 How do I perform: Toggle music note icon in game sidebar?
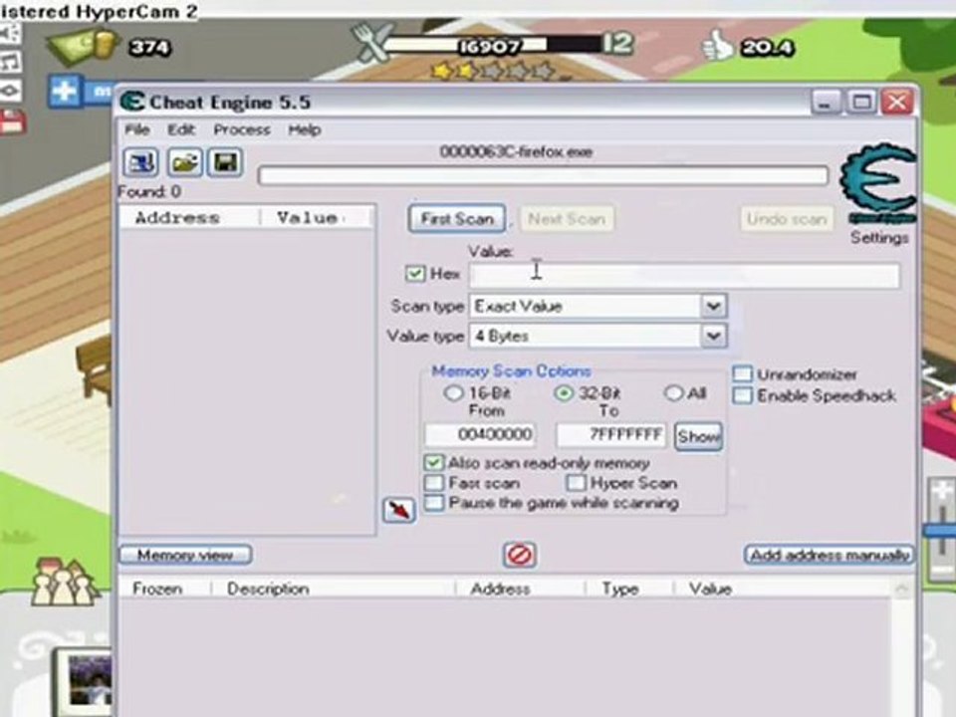(10, 62)
